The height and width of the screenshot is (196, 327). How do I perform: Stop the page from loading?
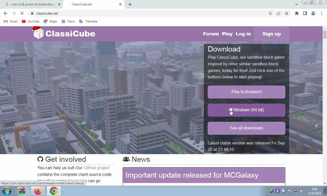pos(22,13)
